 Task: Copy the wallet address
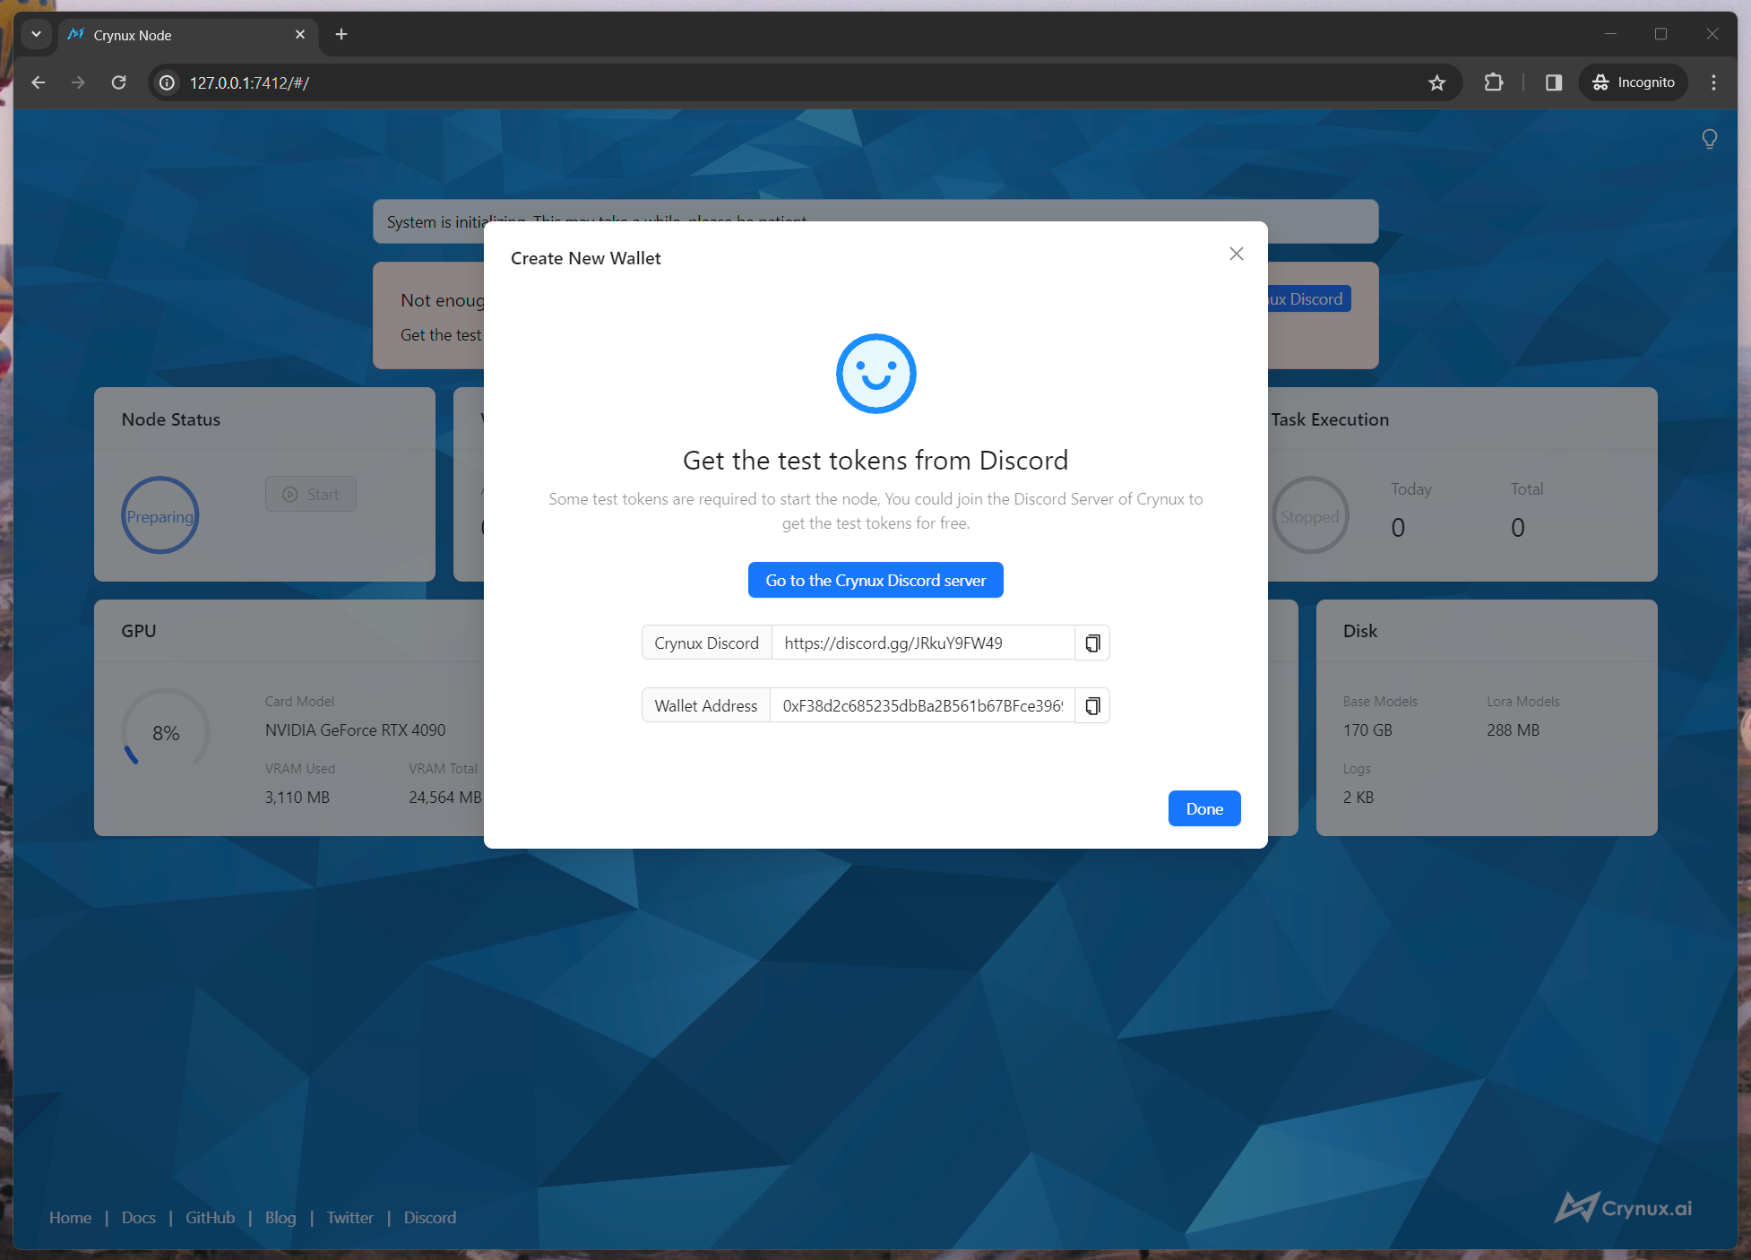point(1092,705)
